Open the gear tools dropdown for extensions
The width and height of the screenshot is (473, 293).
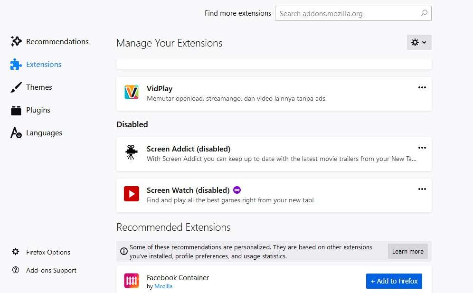(419, 42)
